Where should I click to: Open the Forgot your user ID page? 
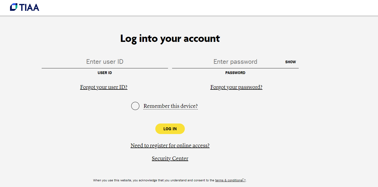coord(104,87)
